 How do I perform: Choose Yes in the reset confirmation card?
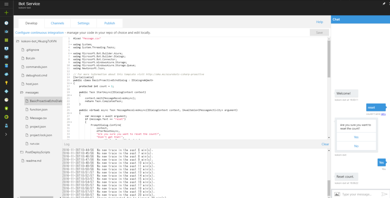pyautogui.click(x=356, y=137)
